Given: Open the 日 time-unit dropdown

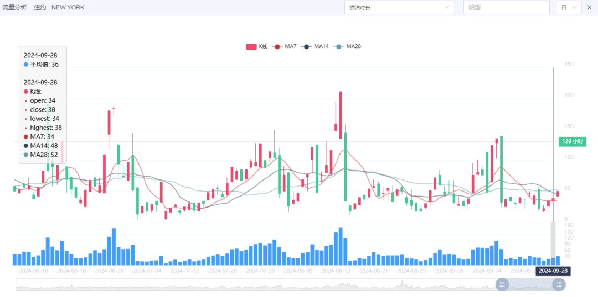Looking at the screenshot, I should pyautogui.click(x=569, y=7).
